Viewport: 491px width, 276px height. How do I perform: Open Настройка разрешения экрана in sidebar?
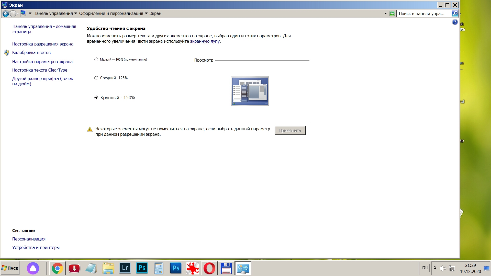[43, 44]
